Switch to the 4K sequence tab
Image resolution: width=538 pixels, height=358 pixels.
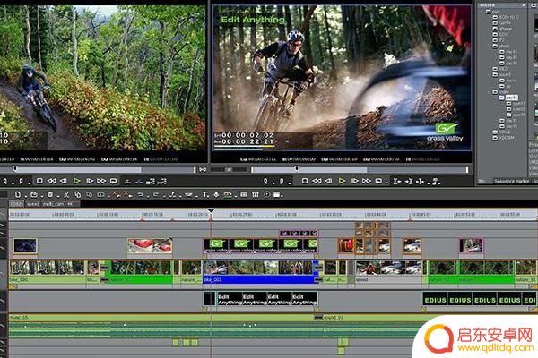coord(70,204)
